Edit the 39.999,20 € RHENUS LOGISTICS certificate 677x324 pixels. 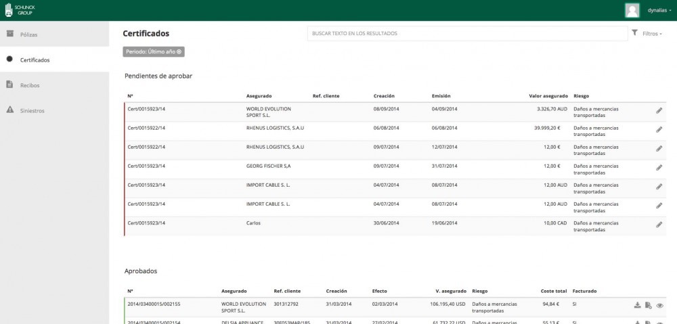659,129
